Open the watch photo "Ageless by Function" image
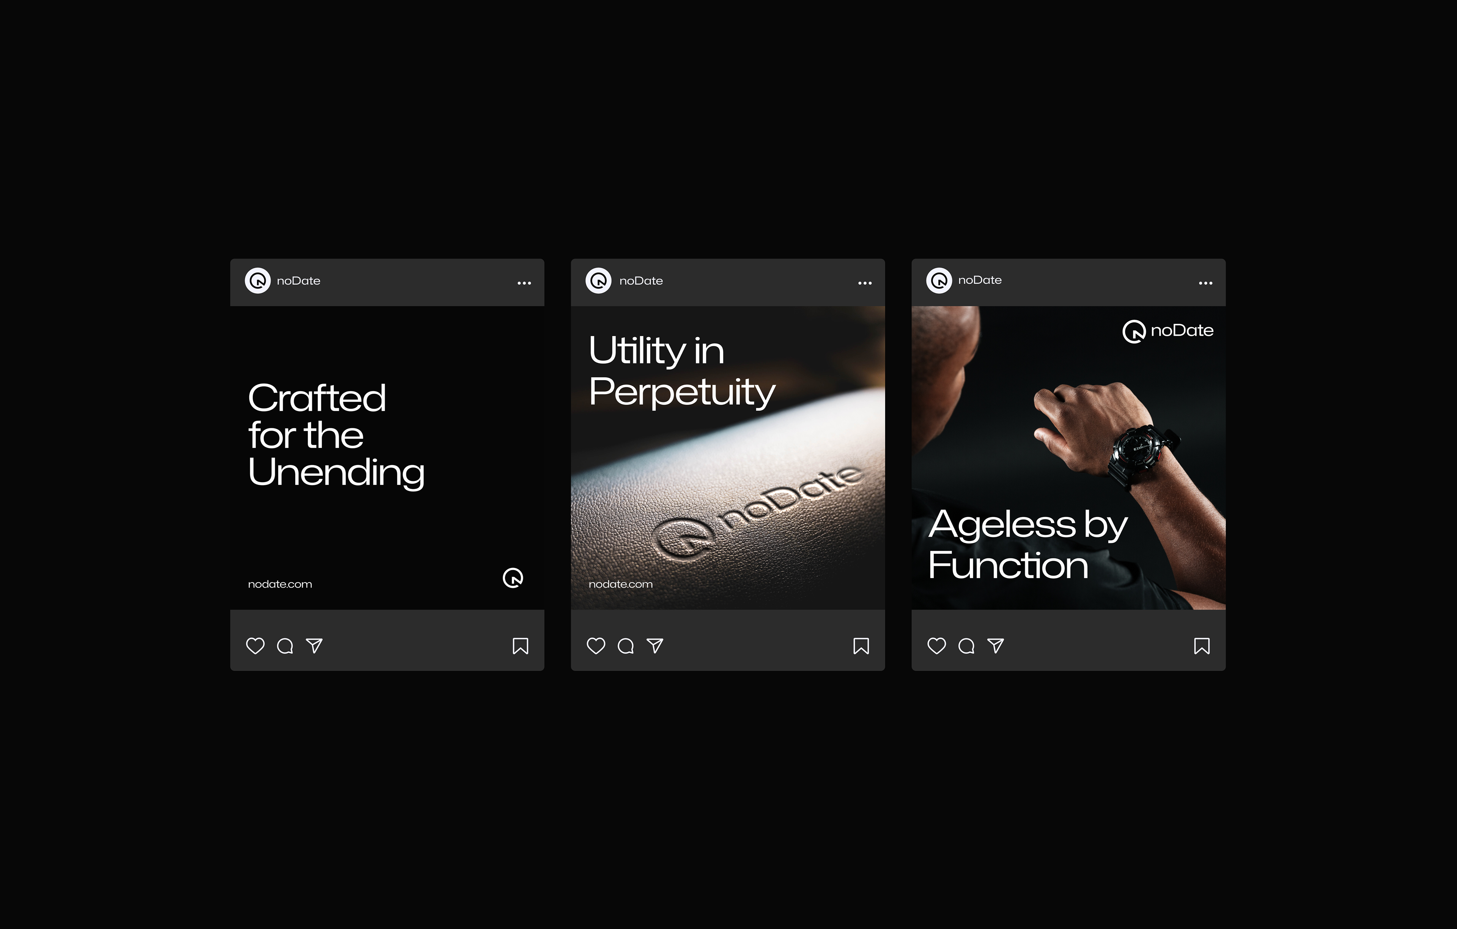1457x929 pixels. tap(1068, 458)
